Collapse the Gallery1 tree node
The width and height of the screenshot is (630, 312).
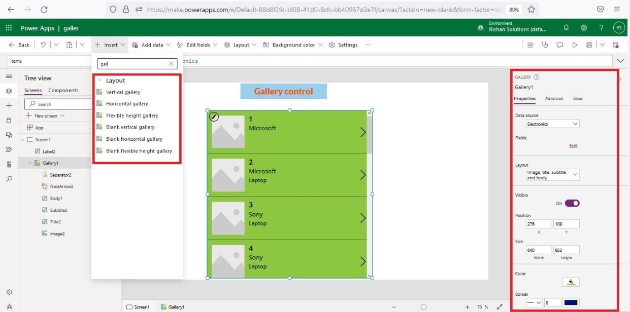click(x=30, y=163)
